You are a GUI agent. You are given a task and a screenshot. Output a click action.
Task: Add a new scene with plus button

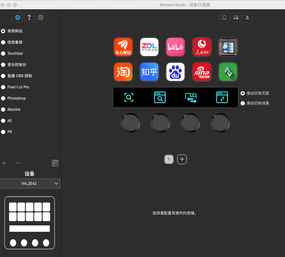(4, 163)
